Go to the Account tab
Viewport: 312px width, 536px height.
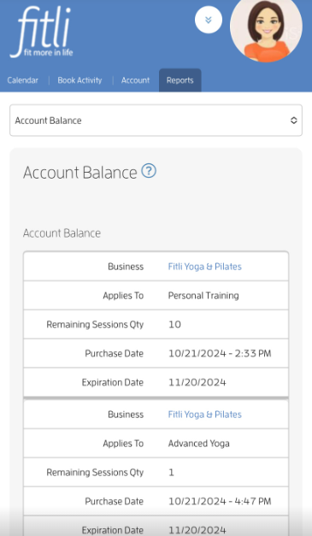coord(135,80)
